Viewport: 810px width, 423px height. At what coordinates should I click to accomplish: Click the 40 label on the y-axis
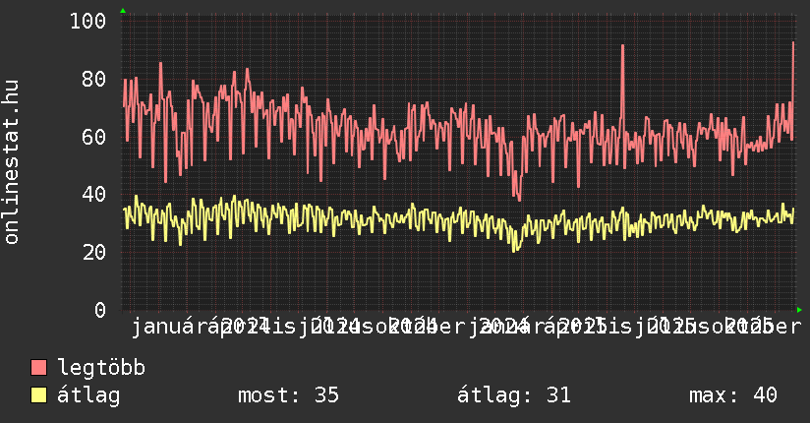coord(94,195)
